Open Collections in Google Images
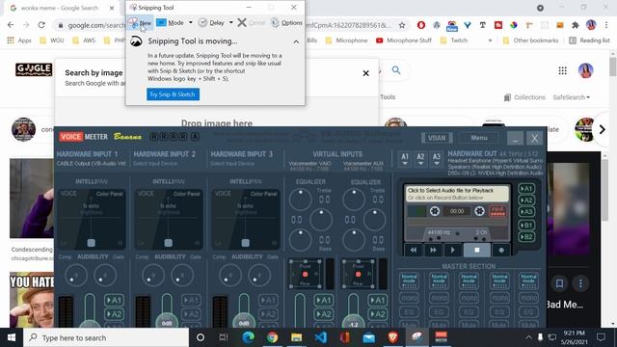This screenshot has width=617, height=347. (524, 97)
